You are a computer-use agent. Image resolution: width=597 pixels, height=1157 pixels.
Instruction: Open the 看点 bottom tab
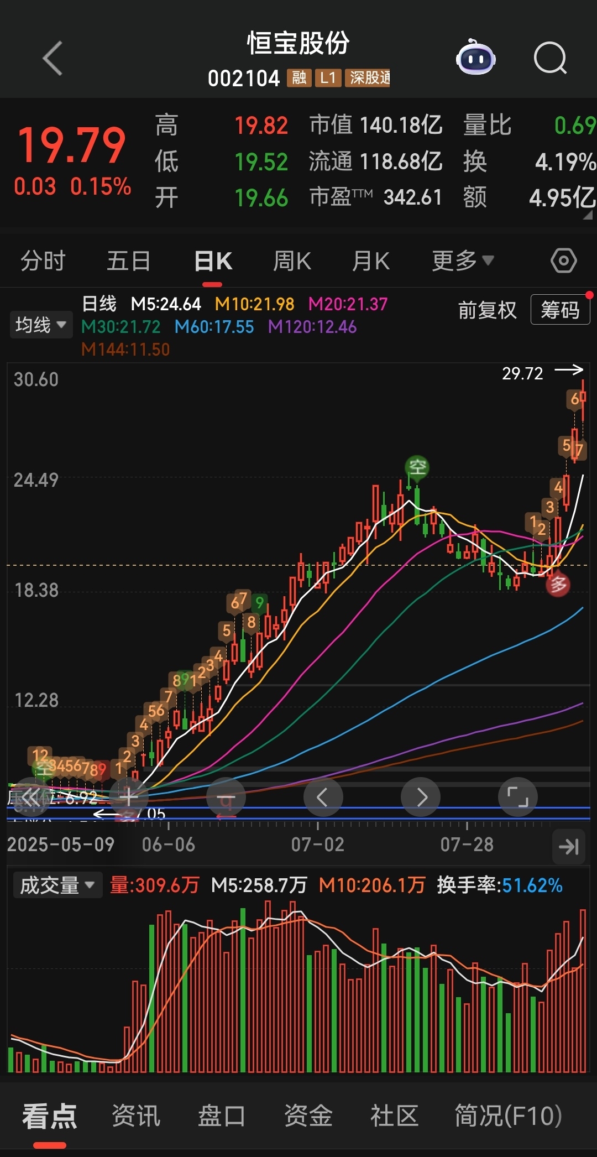pyautogui.click(x=50, y=1116)
